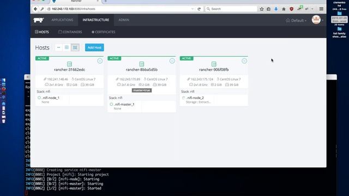The width and height of the screenshot is (349, 196).
Task: Switch to the Hosts tab
Action: point(42,32)
